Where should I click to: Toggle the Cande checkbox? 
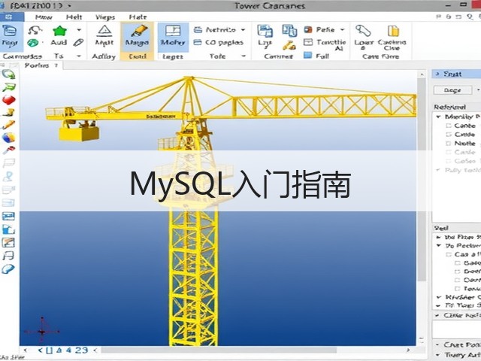(449, 135)
